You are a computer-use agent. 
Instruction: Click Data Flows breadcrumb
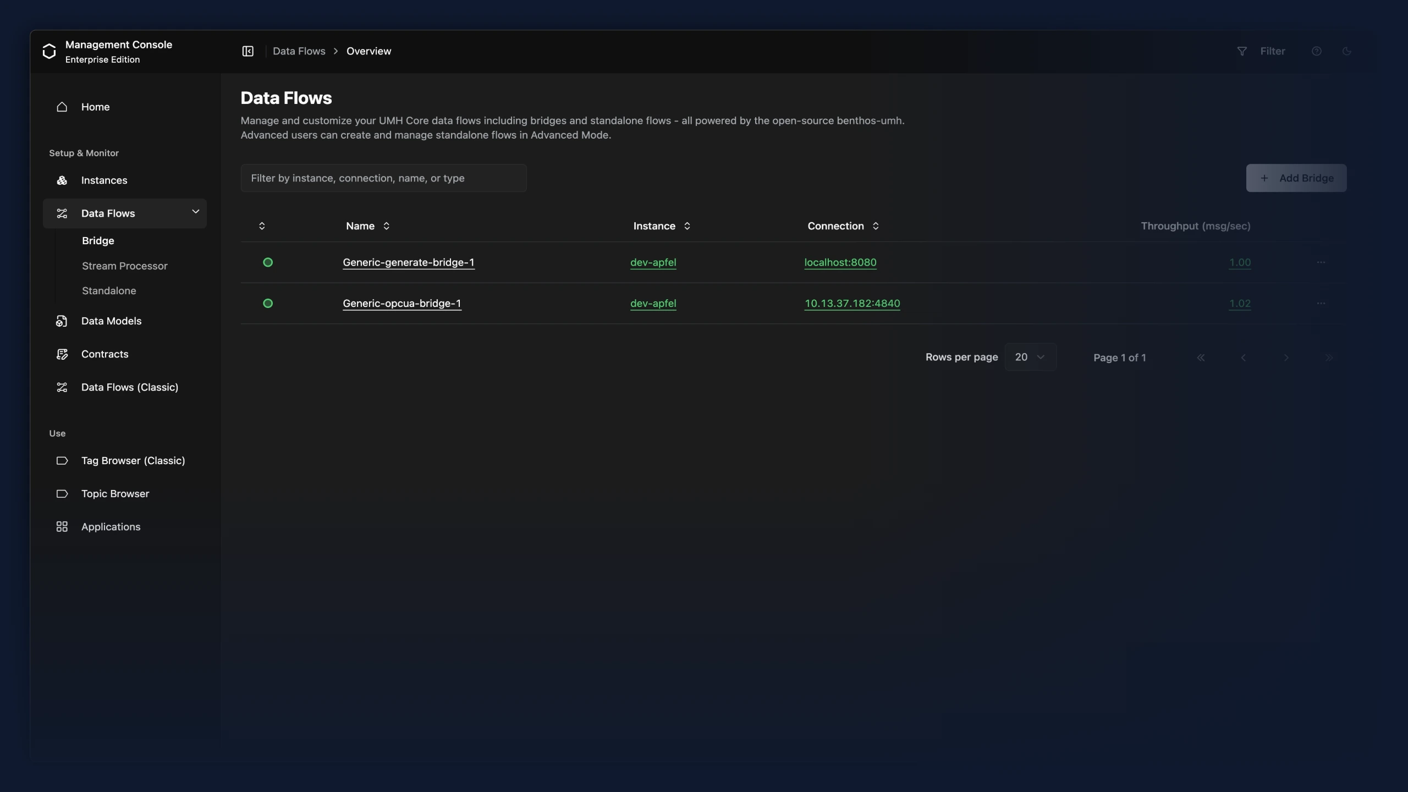click(299, 51)
